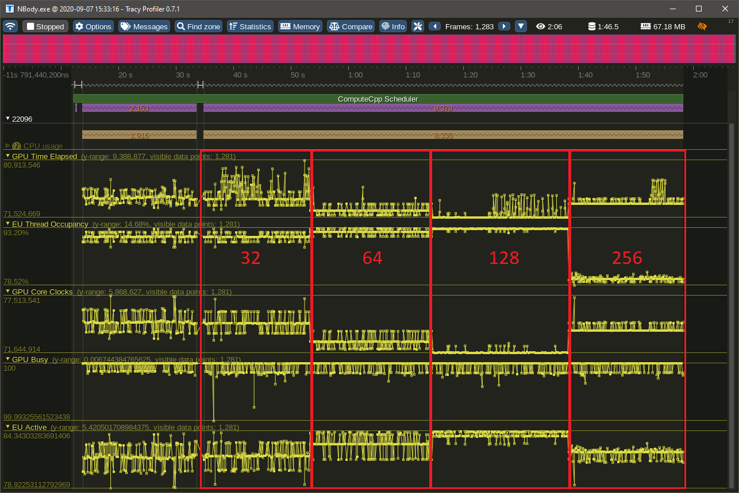Click the pink frame time overview bar

pyautogui.click(x=369, y=49)
